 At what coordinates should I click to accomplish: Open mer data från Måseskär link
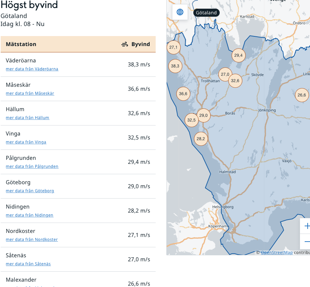[30, 93]
